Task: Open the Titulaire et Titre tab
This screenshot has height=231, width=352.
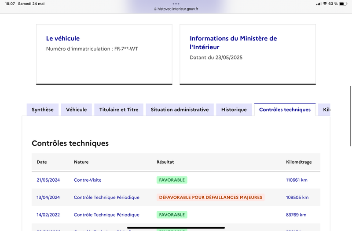Action: click(x=119, y=110)
